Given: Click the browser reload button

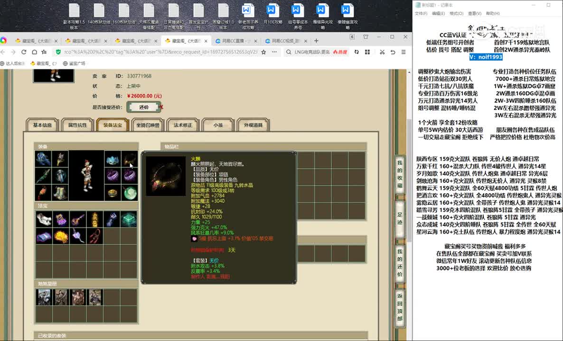Looking at the screenshot, I should pyautogui.click(x=24, y=52).
